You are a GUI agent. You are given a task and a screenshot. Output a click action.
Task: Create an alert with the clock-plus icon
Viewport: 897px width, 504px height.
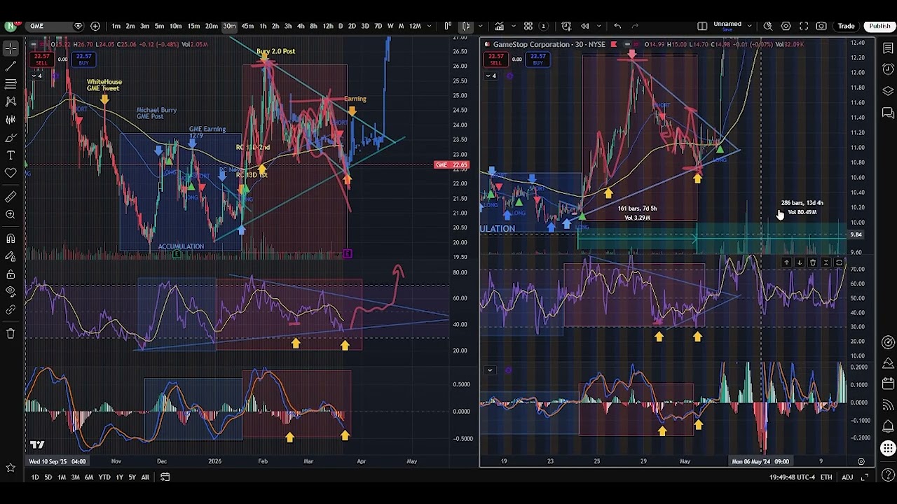tap(566, 26)
